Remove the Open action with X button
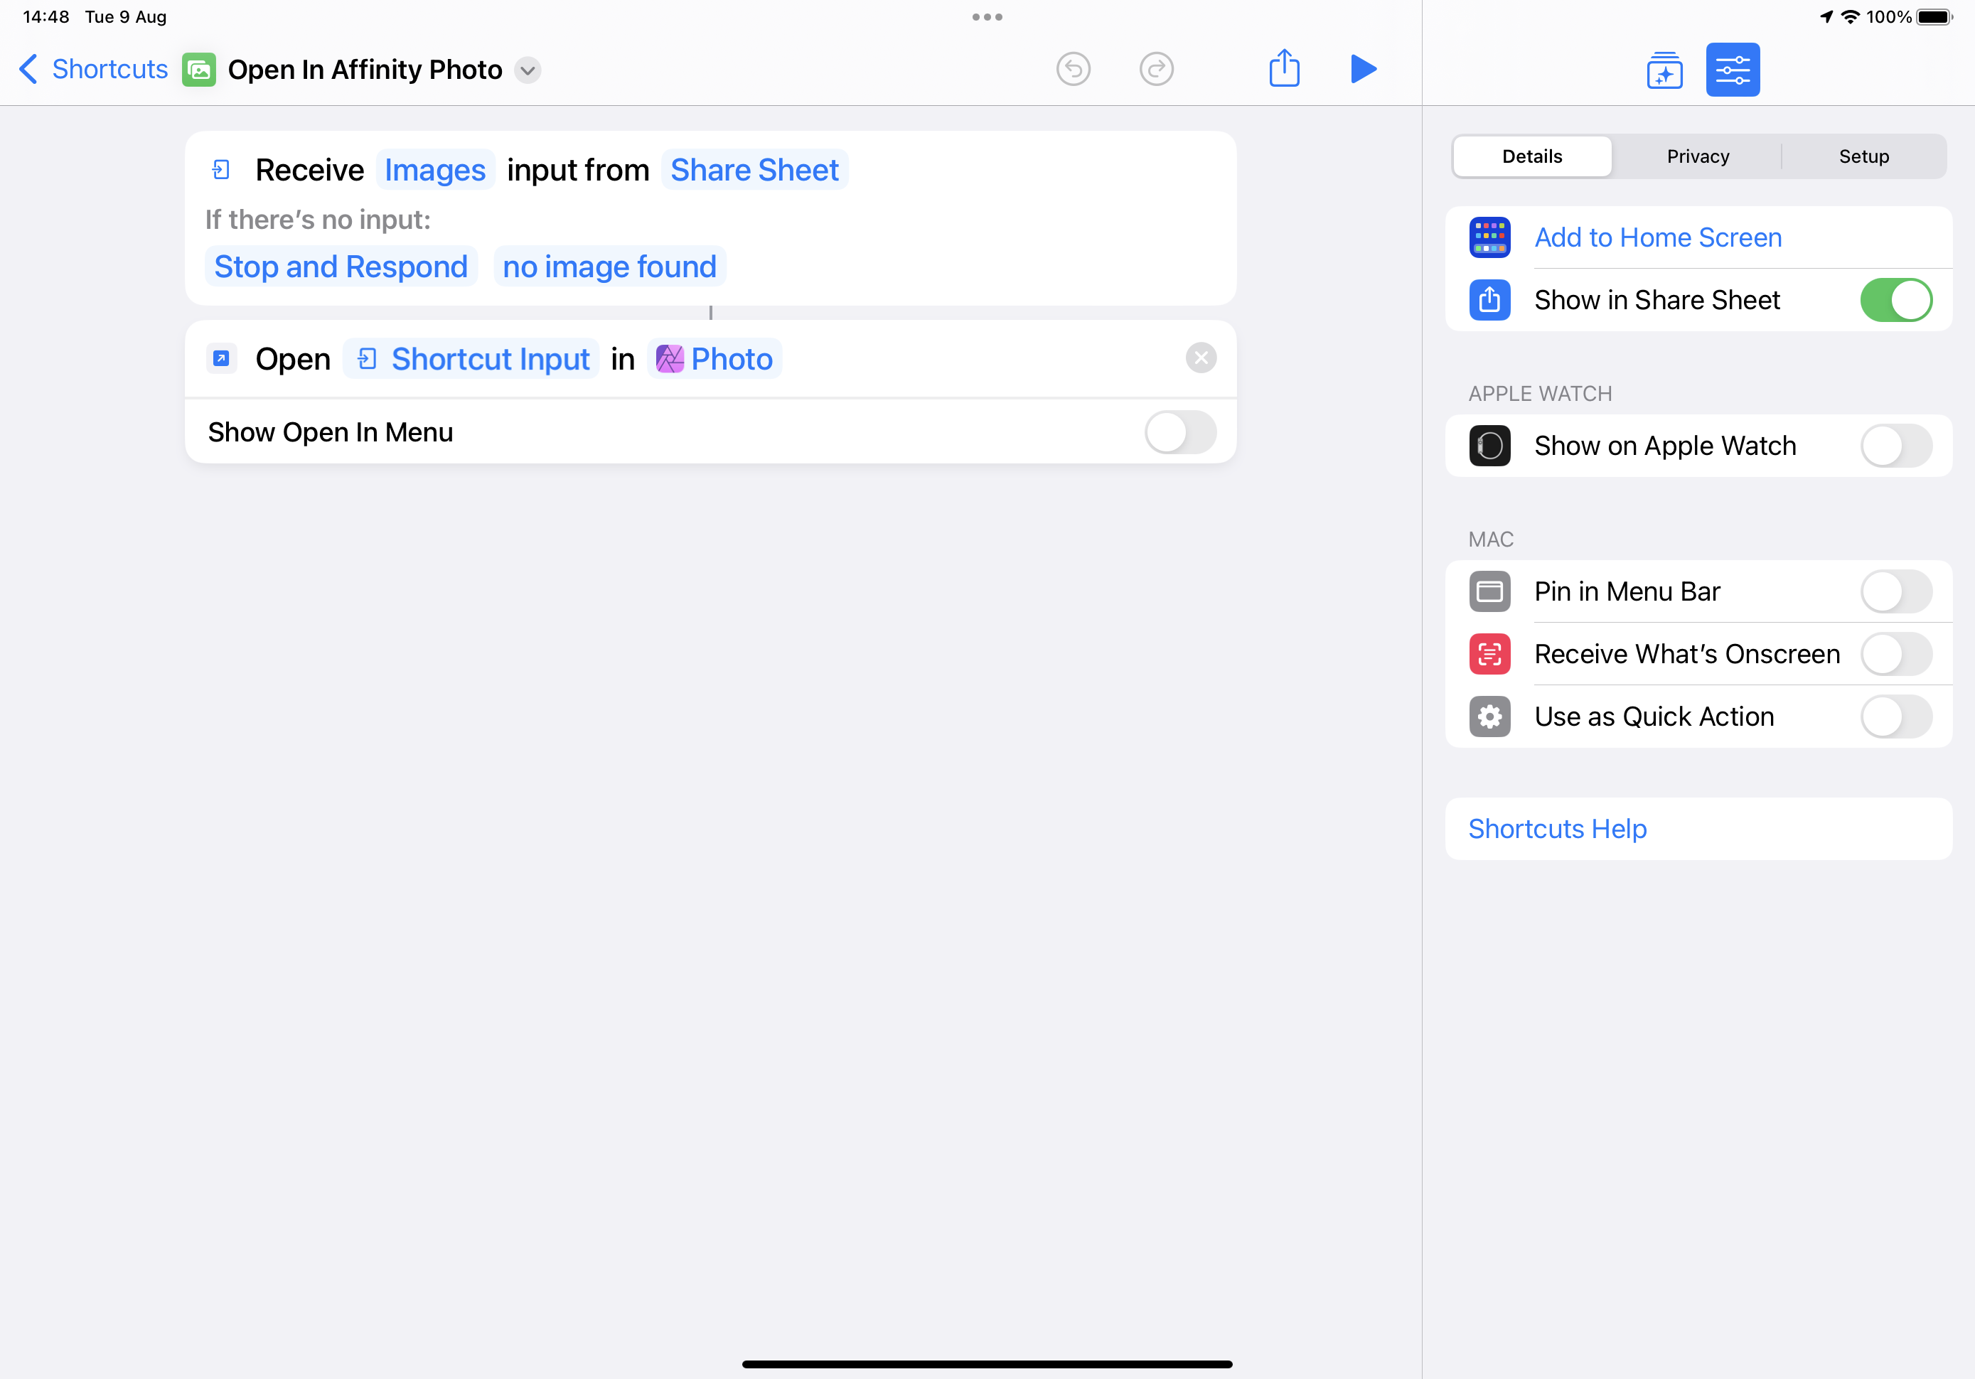The image size is (1975, 1379). [1201, 358]
